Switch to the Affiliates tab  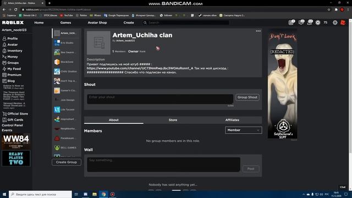(232, 120)
